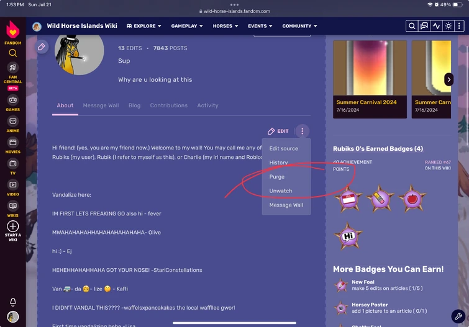Click the red name tag badge

point(348,199)
